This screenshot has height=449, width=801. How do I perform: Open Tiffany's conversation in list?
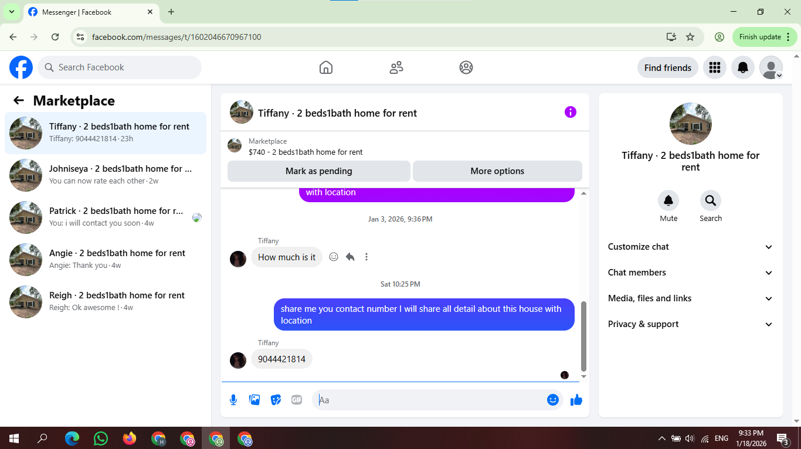point(106,133)
